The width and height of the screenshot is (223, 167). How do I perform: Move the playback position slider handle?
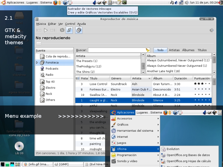tap(39, 43)
